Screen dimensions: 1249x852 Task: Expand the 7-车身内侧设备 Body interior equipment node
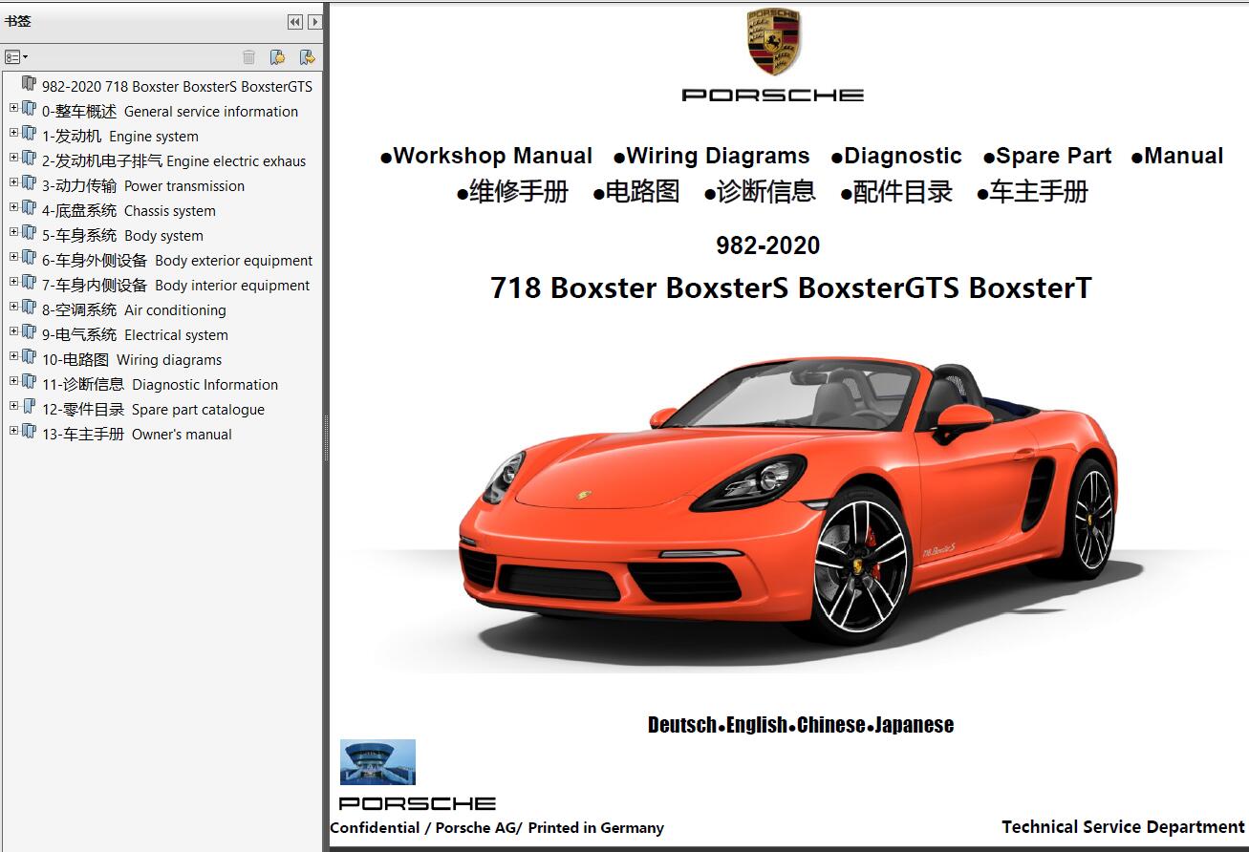point(13,283)
